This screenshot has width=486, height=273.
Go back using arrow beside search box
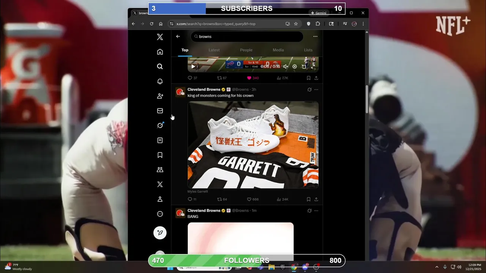(178, 36)
